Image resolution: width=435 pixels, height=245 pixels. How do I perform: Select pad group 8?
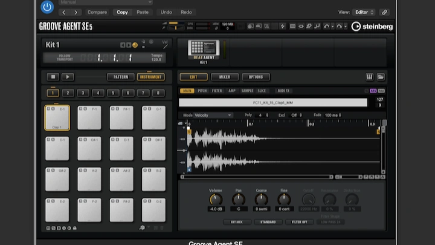pos(158,93)
